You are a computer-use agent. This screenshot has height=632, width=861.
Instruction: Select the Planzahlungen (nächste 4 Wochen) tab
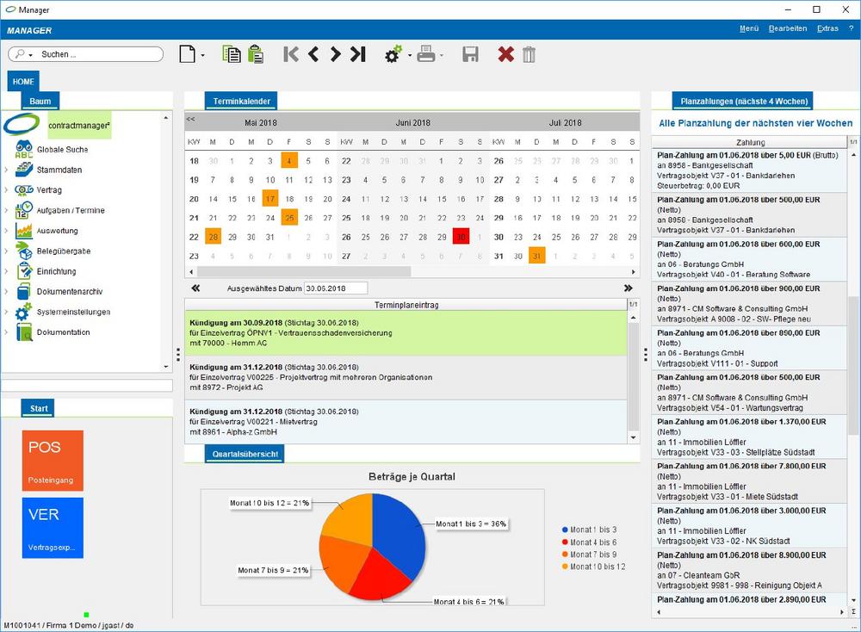tap(744, 101)
